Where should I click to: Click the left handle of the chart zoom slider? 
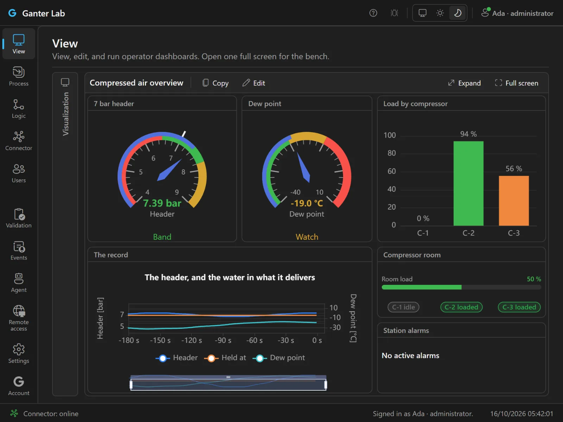click(x=131, y=385)
